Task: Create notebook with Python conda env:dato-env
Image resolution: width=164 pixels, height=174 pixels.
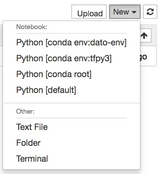Action: coord(71,43)
